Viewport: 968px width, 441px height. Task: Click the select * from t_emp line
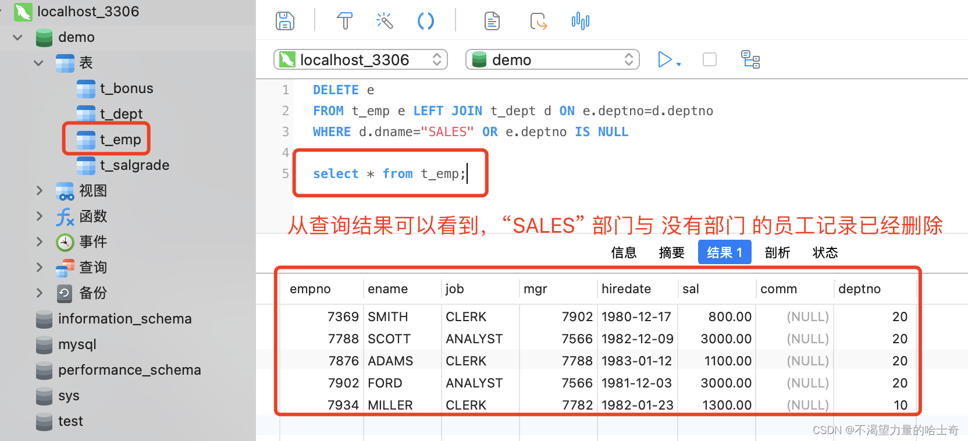(389, 173)
